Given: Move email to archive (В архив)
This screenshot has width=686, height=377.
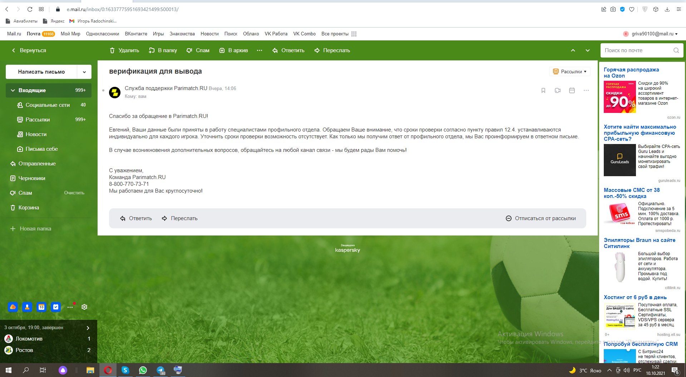Looking at the screenshot, I should [233, 50].
